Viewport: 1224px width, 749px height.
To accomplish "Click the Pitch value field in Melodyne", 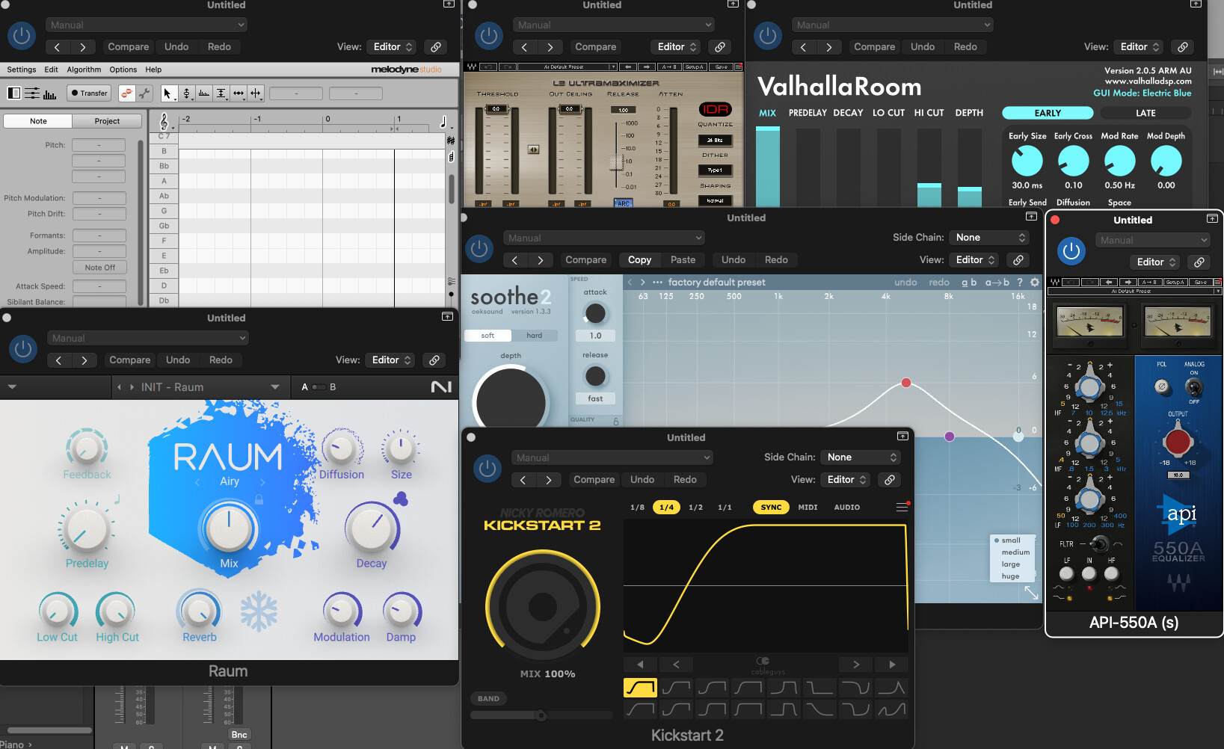I will [99, 145].
